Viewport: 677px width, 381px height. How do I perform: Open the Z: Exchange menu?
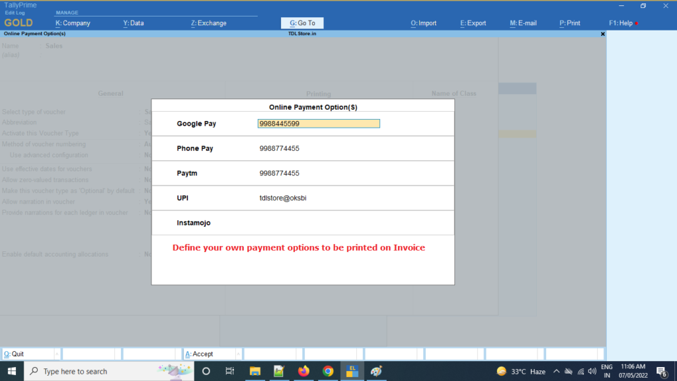pos(208,22)
